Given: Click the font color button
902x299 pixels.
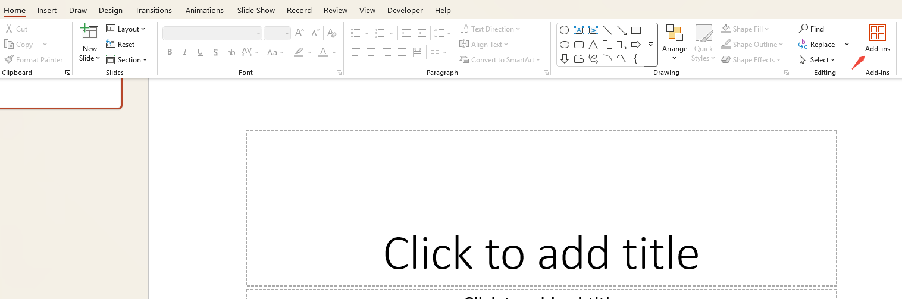Looking at the screenshot, I should point(323,52).
